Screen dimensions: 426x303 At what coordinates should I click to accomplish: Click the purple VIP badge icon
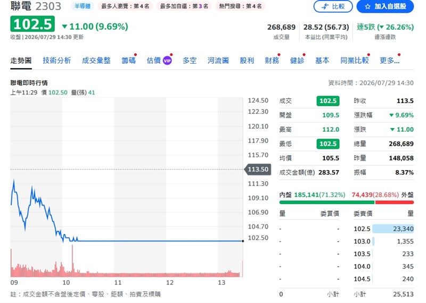(x=167, y=61)
